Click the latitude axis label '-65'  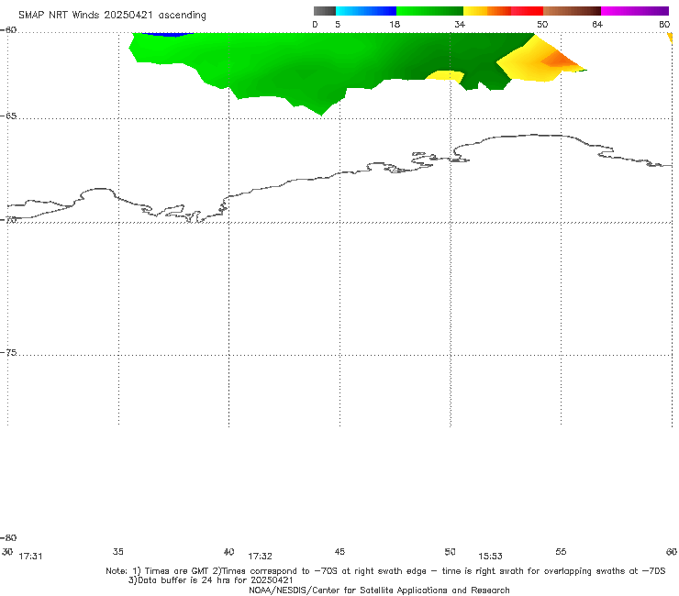point(8,116)
